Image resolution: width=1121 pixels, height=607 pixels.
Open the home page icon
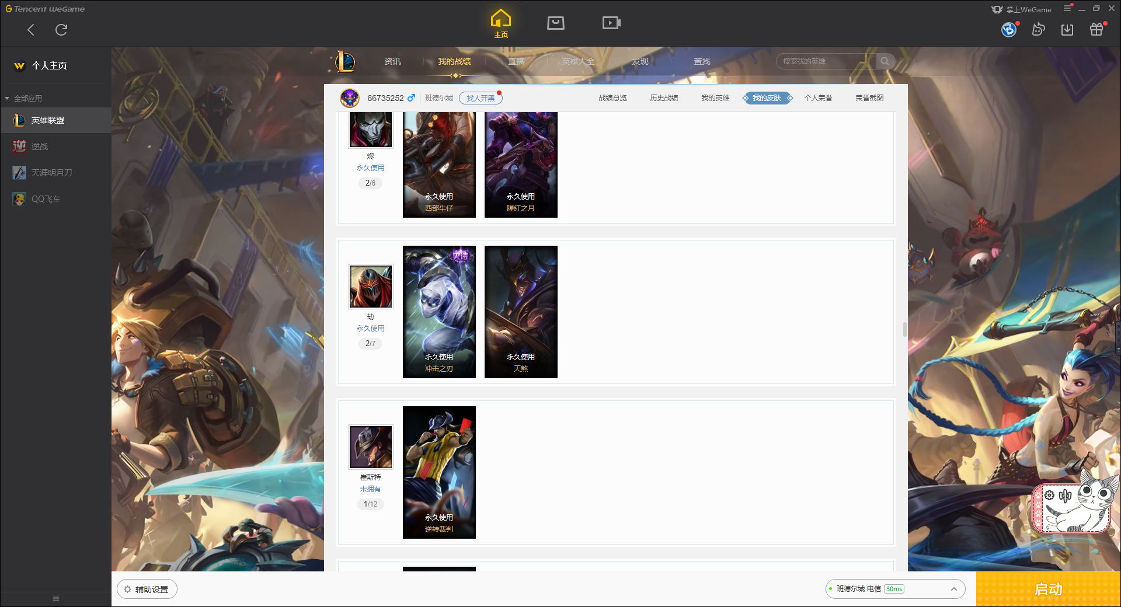click(x=500, y=24)
